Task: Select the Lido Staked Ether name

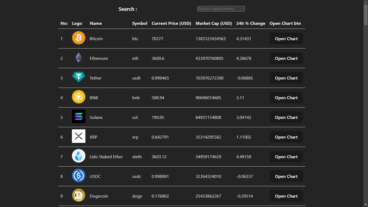Action: point(106,157)
